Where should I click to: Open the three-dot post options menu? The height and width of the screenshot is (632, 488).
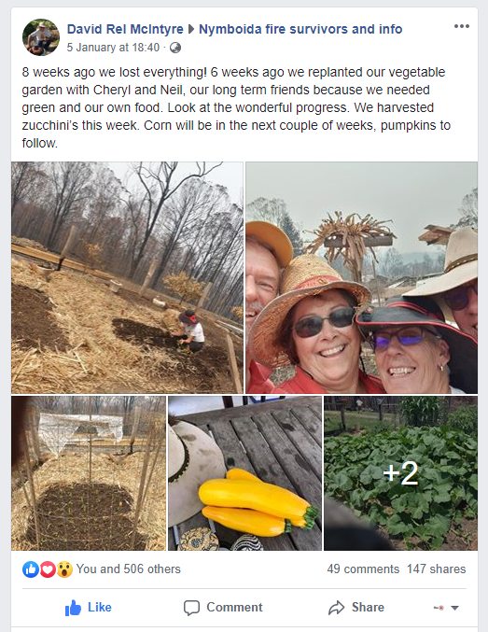tap(461, 26)
